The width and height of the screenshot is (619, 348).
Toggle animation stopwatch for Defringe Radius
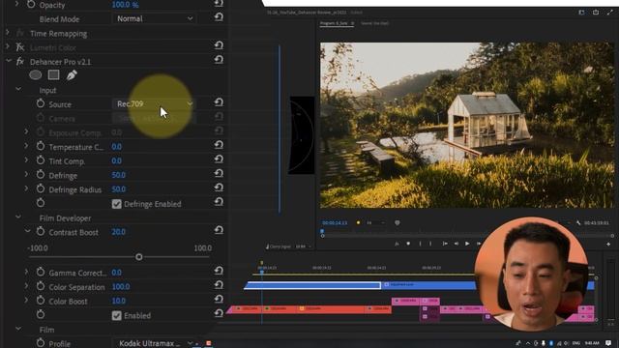(x=41, y=189)
